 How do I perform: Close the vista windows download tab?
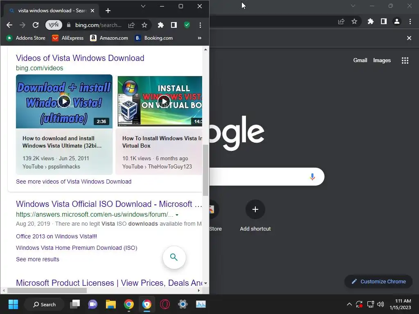pos(92,11)
